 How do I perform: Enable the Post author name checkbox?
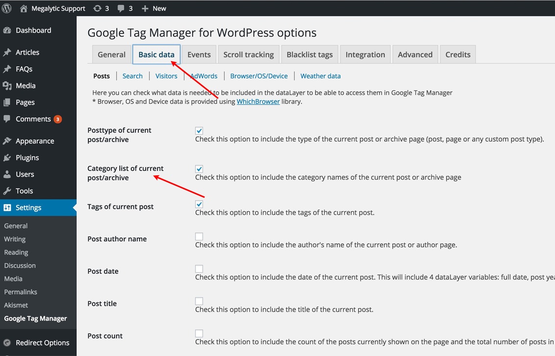click(199, 236)
